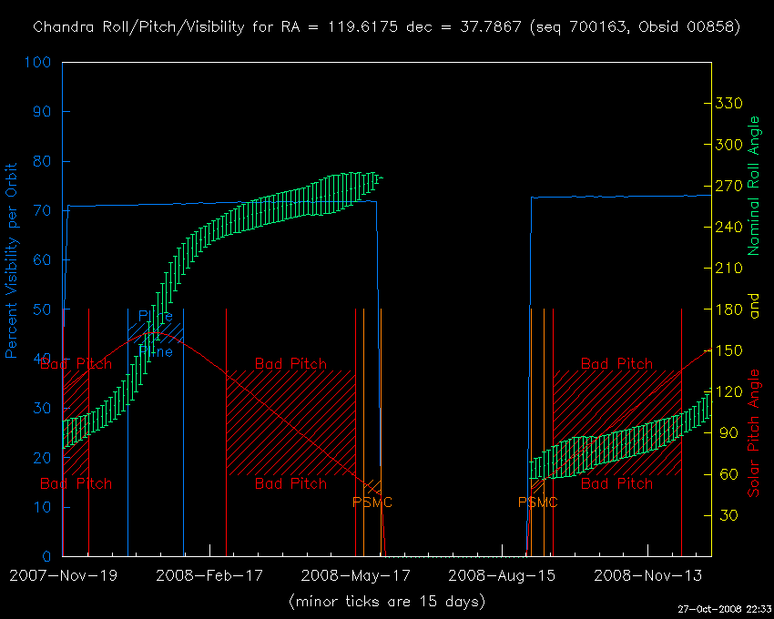Viewport: 774px width, 619px height.
Task: Click the chart title text at top
Action: click(x=386, y=27)
